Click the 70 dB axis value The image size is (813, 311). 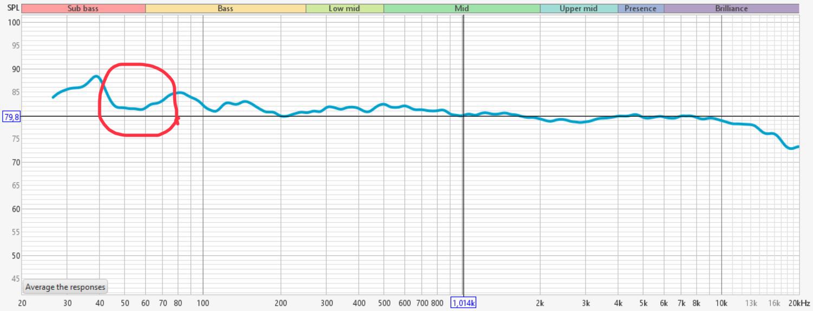tap(16, 162)
